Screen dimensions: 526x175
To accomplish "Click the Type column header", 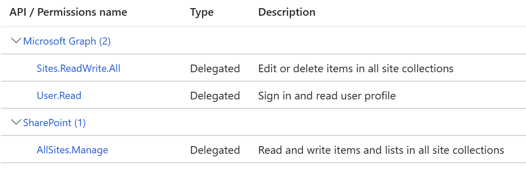I will 202,13.
